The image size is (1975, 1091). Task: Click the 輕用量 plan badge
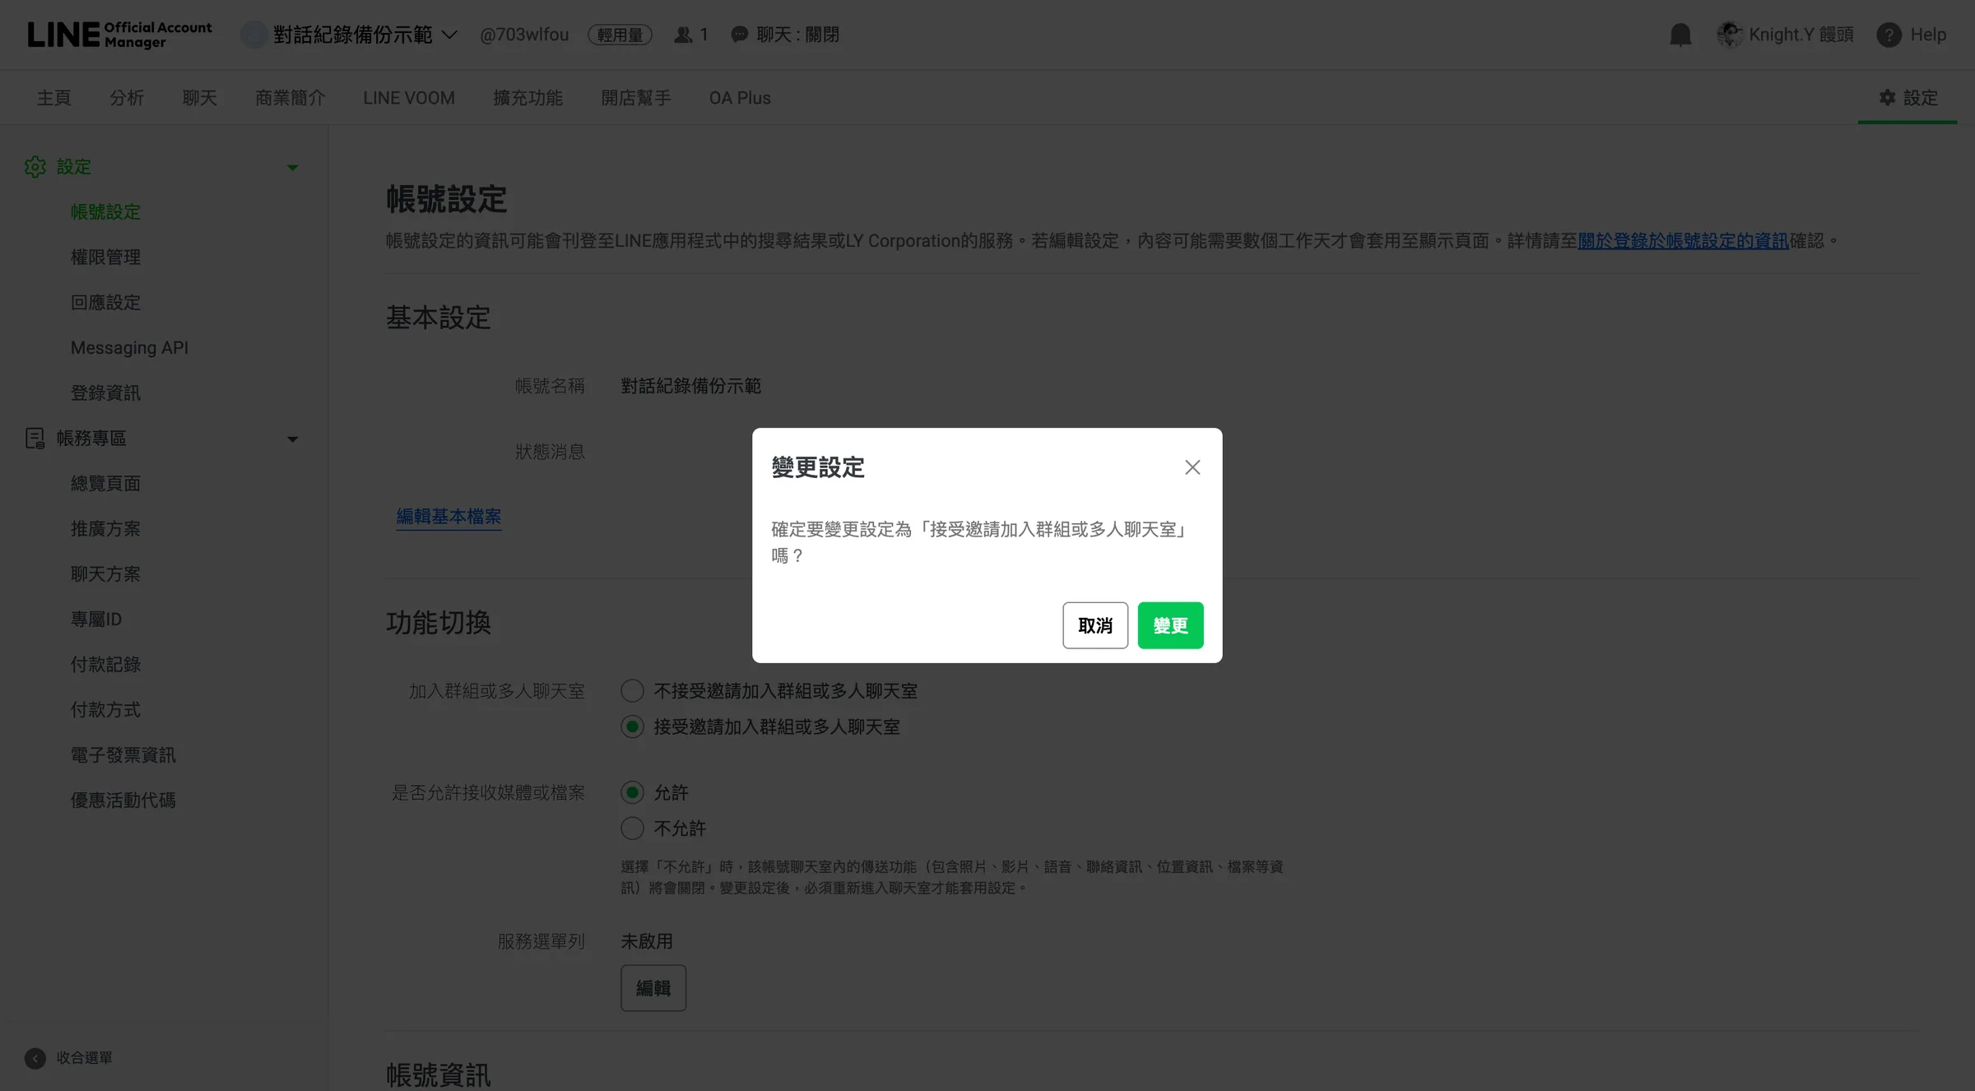tap(620, 35)
